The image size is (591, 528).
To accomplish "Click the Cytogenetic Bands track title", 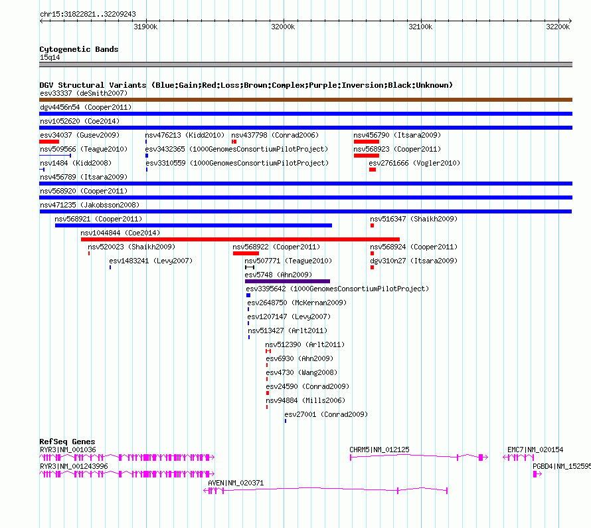I will [79, 49].
